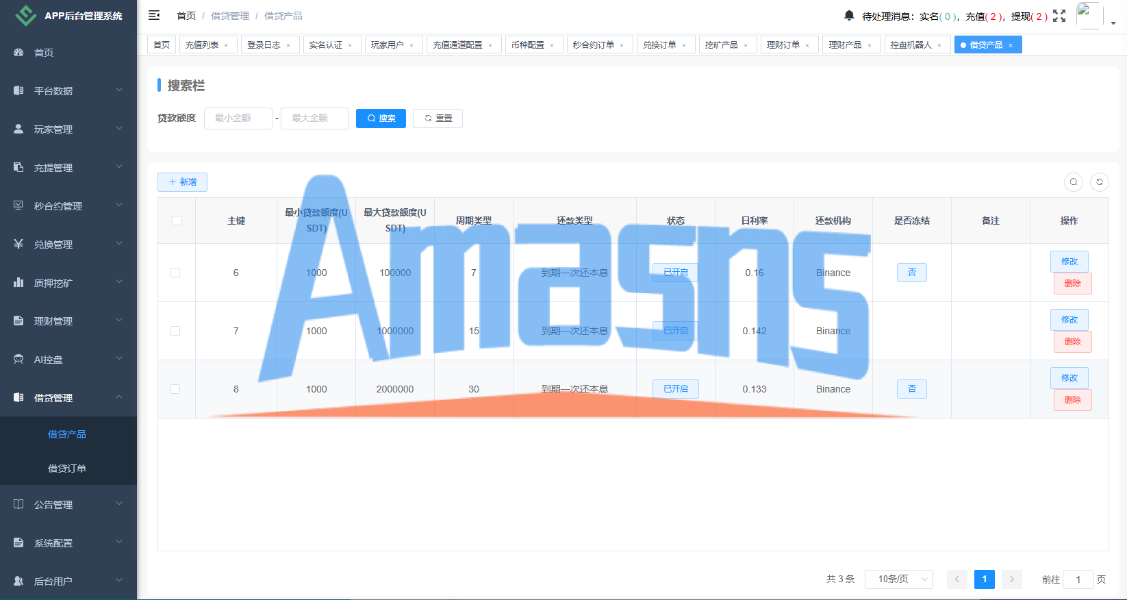The width and height of the screenshot is (1127, 600).
Task: Click the round refresh icon above table
Action: [x=1100, y=182]
